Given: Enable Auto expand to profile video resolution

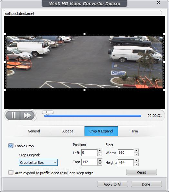Looking at the screenshot, I should tap(11, 173).
